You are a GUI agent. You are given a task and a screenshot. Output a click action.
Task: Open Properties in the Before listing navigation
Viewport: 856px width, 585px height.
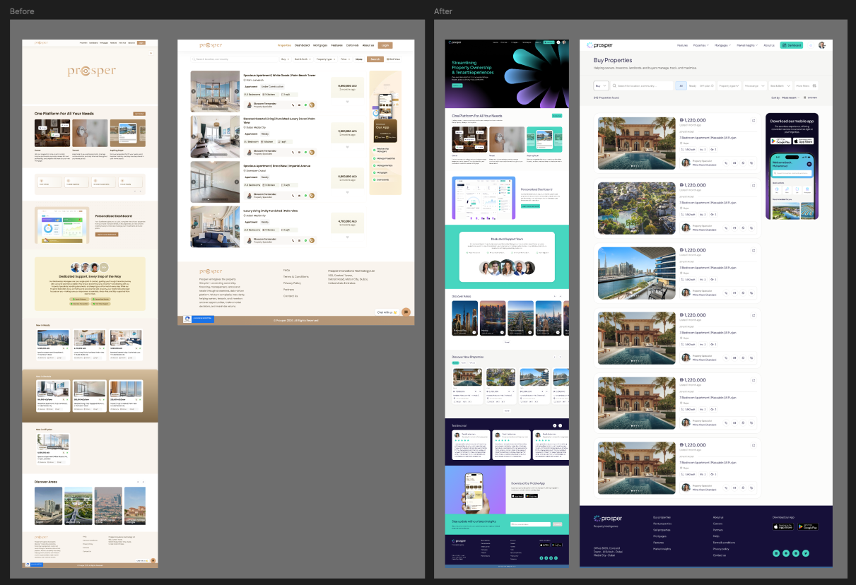pyautogui.click(x=284, y=45)
